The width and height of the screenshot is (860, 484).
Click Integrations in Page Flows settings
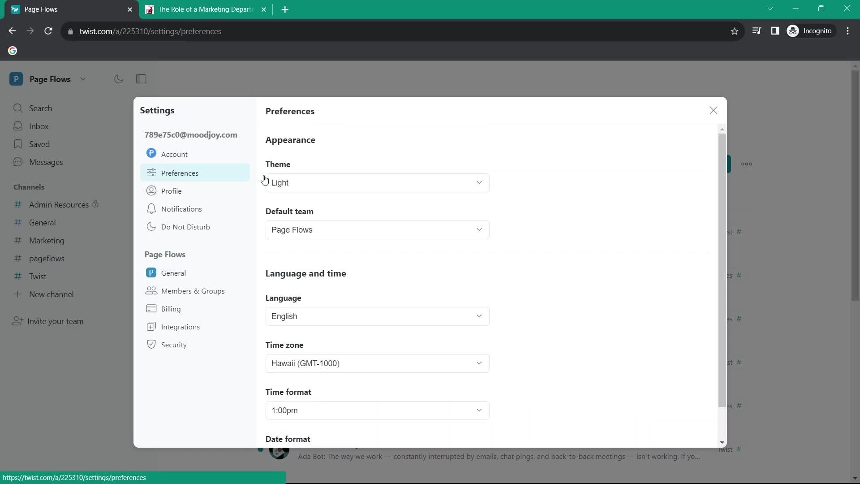click(180, 326)
